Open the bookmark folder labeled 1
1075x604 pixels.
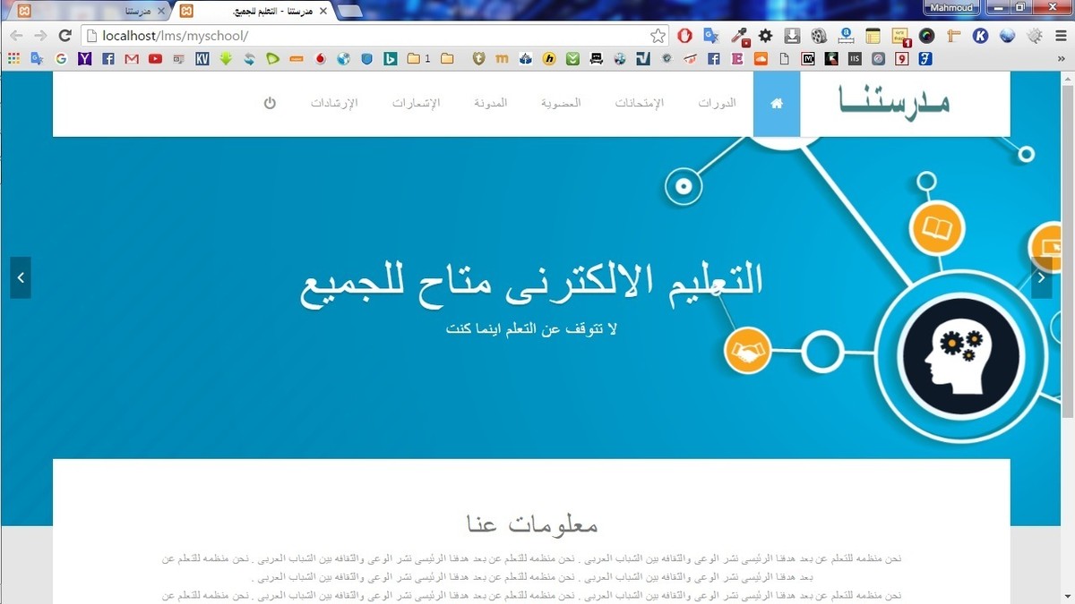(x=418, y=59)
